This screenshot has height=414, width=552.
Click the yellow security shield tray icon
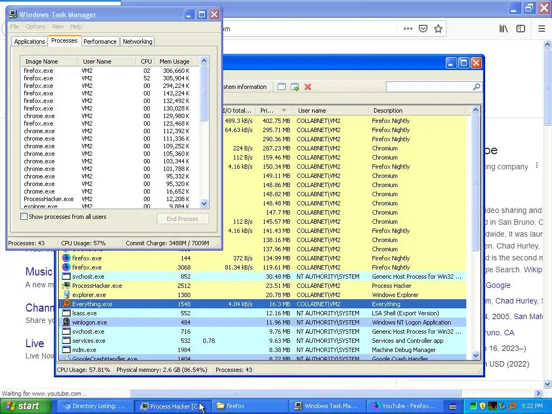[x=482, y=406]
